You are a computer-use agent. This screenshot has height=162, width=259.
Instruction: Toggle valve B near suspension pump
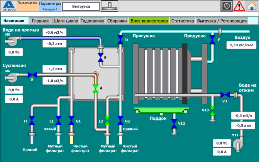point(32,75)
